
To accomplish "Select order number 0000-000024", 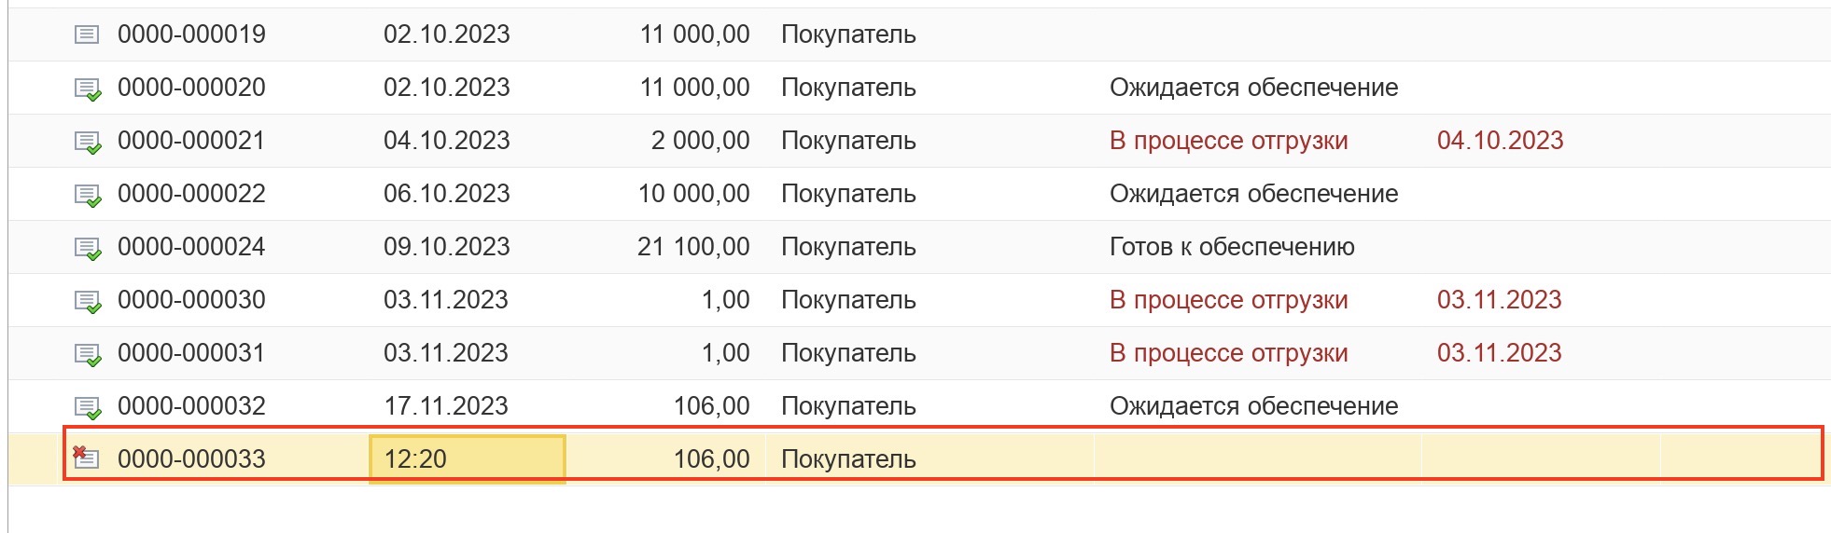I will [x=191, y=247].
